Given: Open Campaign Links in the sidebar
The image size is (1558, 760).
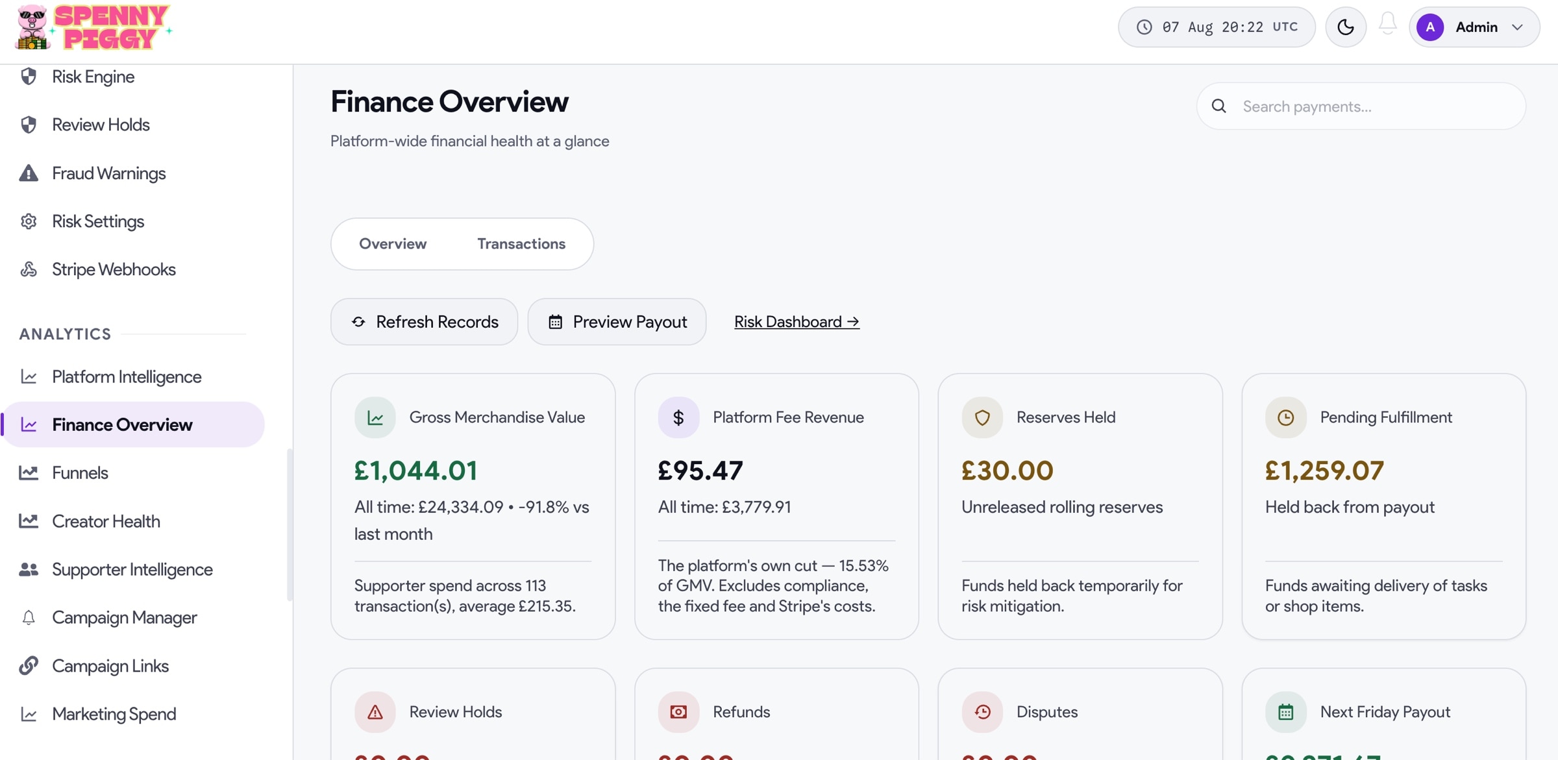Looking at the screenshot, I should (x=110, y=666).
